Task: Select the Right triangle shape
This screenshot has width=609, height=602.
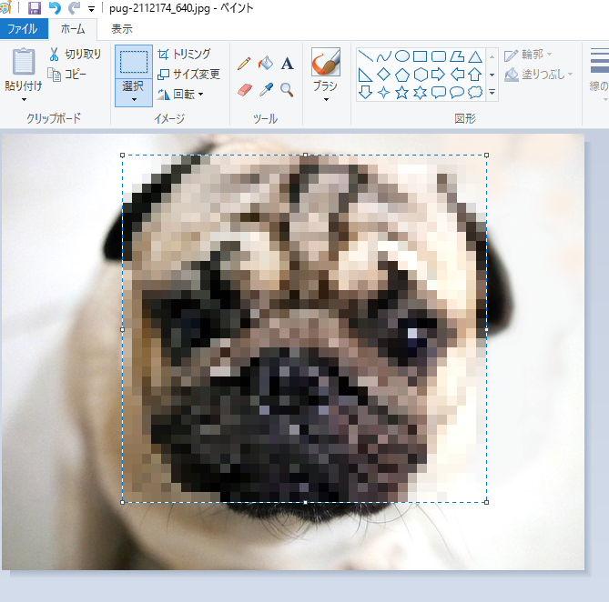Action: pos(365,75)
